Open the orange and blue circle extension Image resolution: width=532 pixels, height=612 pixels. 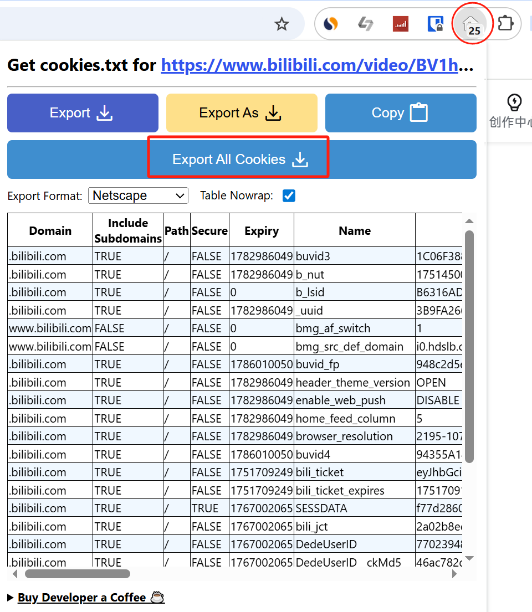[x=331, y=24]
